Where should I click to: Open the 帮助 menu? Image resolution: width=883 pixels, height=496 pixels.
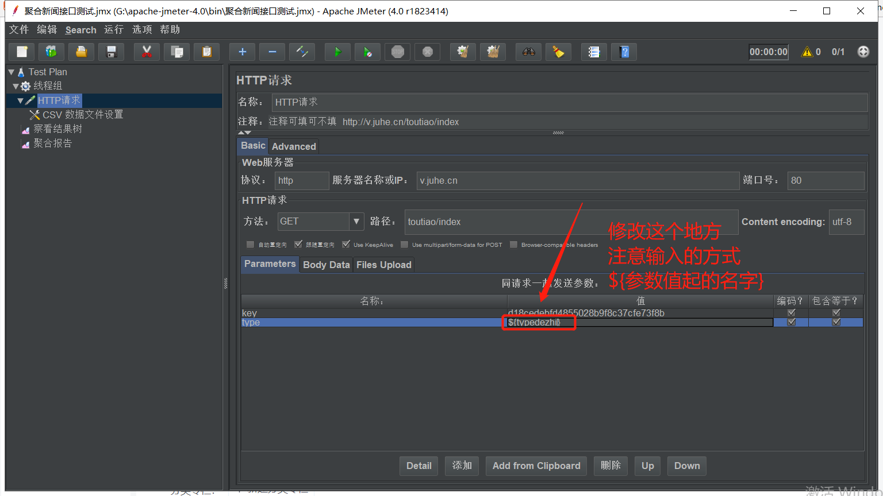(x=170, y=30)
